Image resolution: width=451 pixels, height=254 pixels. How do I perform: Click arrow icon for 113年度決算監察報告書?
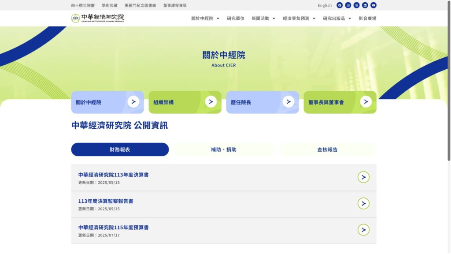(x=363, y=203)
